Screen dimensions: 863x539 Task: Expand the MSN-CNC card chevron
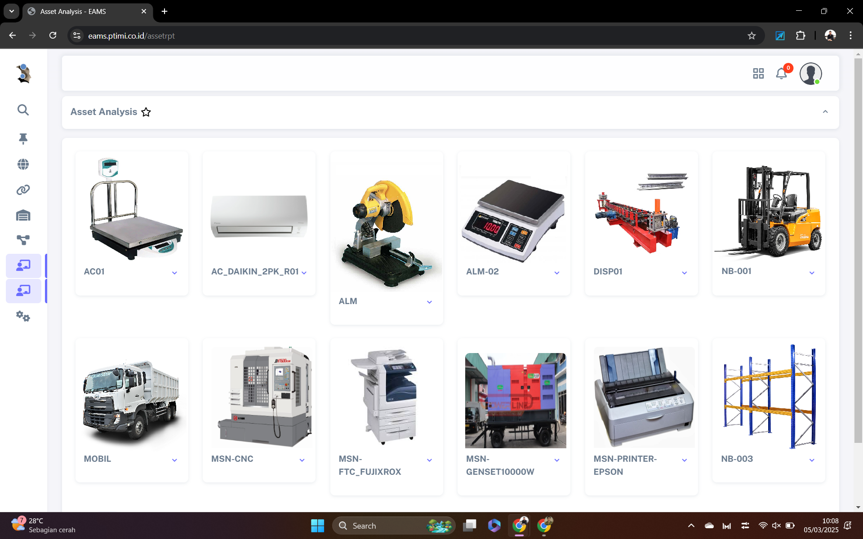[x=302, y=460]
